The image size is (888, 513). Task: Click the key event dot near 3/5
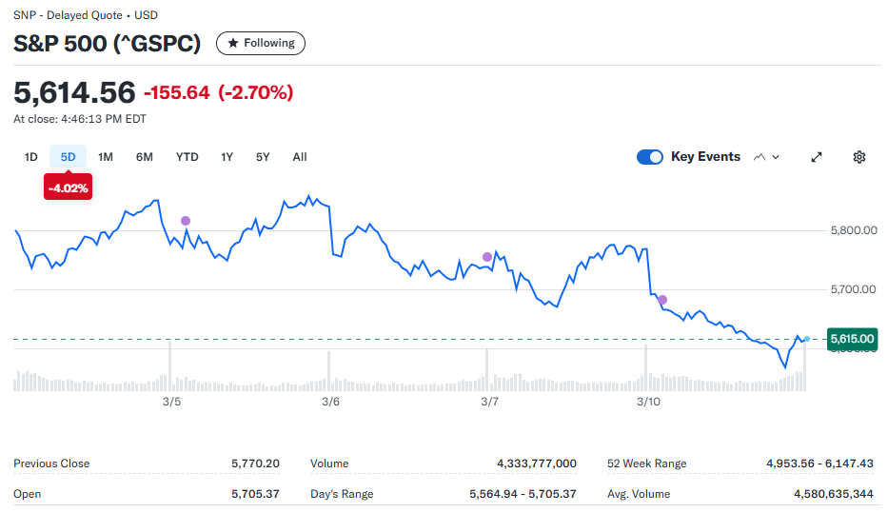[186, 221]
